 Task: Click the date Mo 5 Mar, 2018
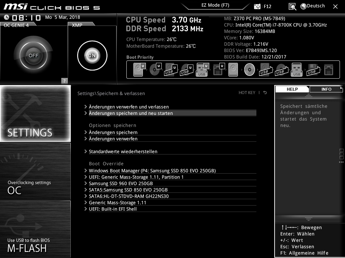pyautogui.click(x=62, y=17)
